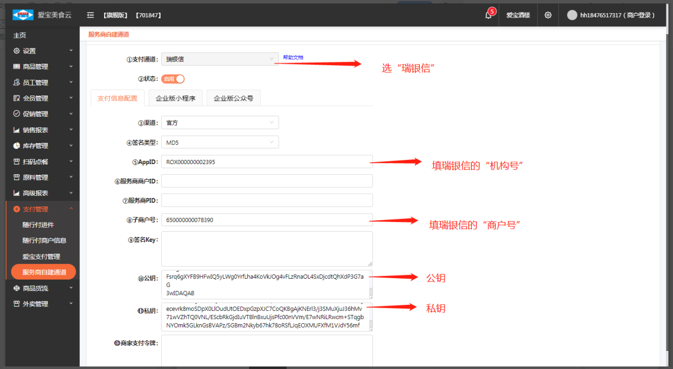Click the 爱宝美食云 logo icon
Image resolution: width=673 pixels, height=369 pixels.
point(23,15)
